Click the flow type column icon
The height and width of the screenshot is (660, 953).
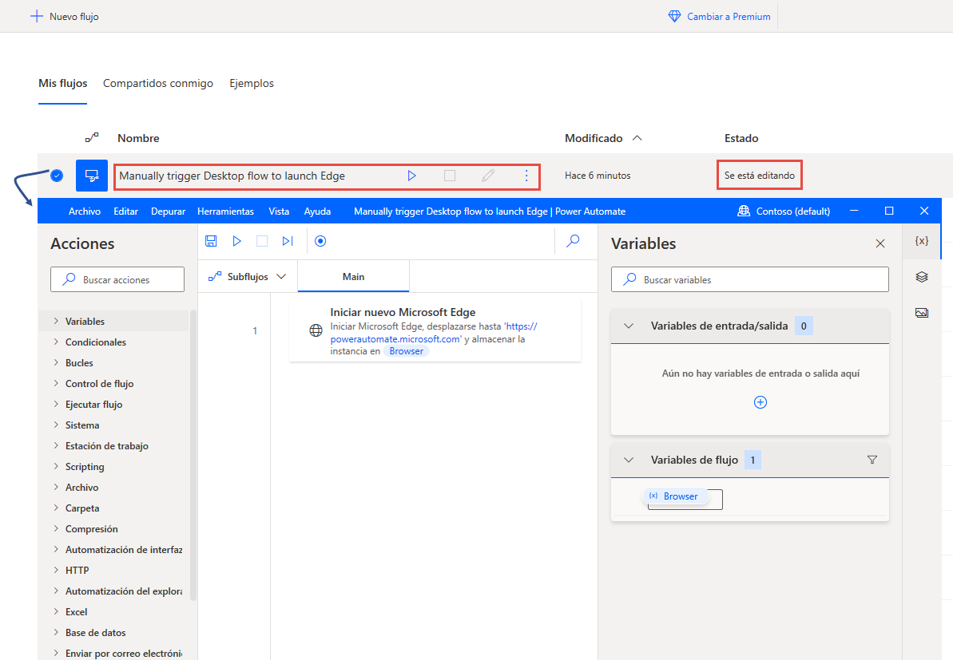pos(92,138)
